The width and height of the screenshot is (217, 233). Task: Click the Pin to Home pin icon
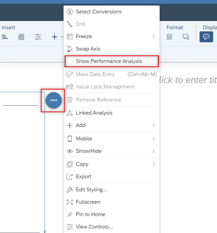click(70, 214)
